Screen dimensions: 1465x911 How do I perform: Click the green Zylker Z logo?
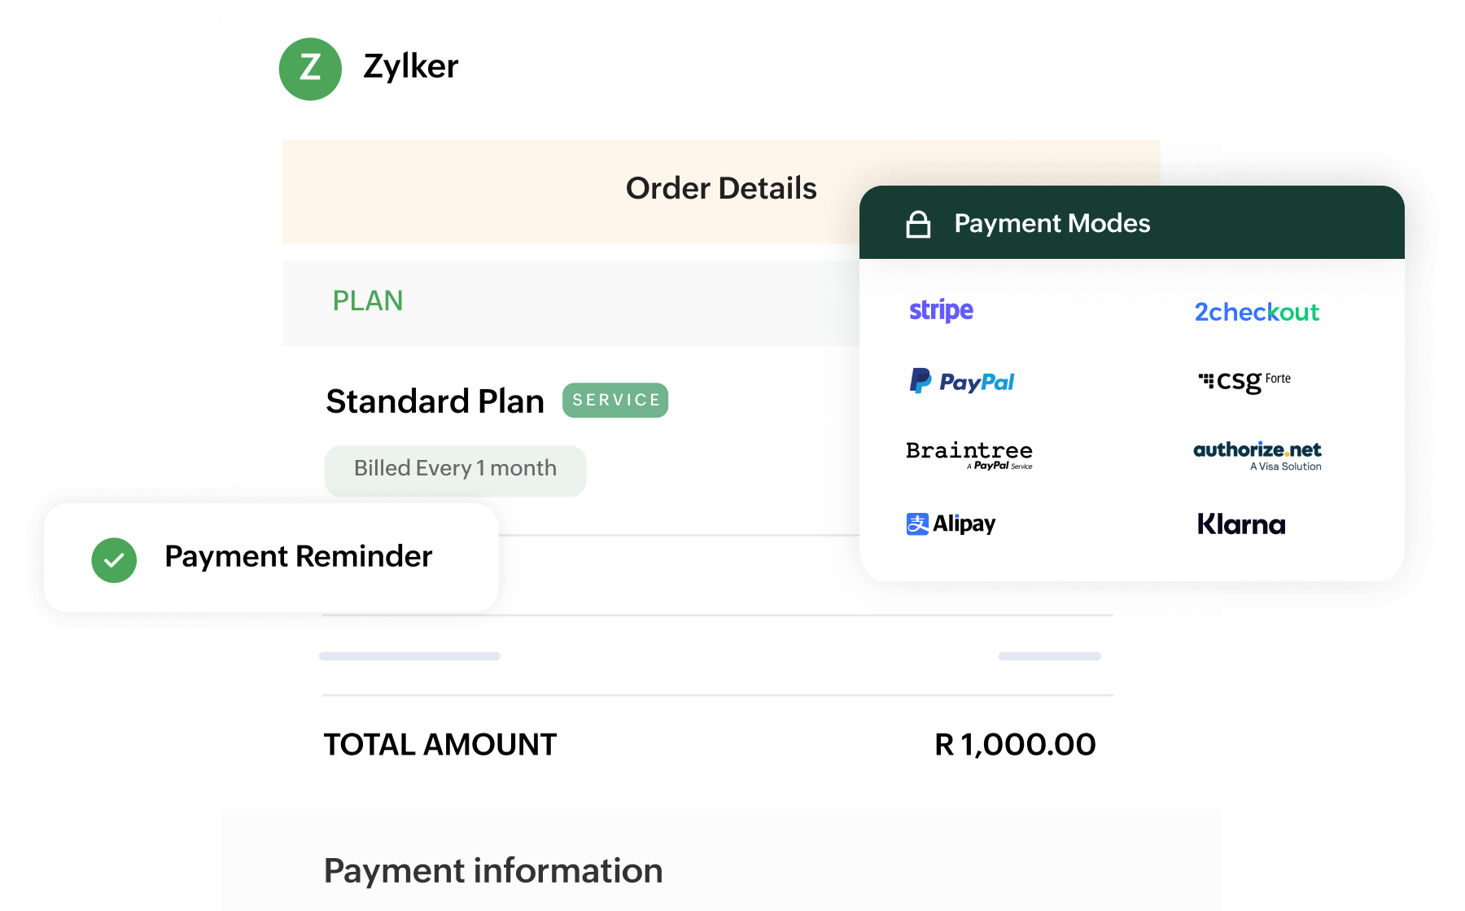click(310, 69)
